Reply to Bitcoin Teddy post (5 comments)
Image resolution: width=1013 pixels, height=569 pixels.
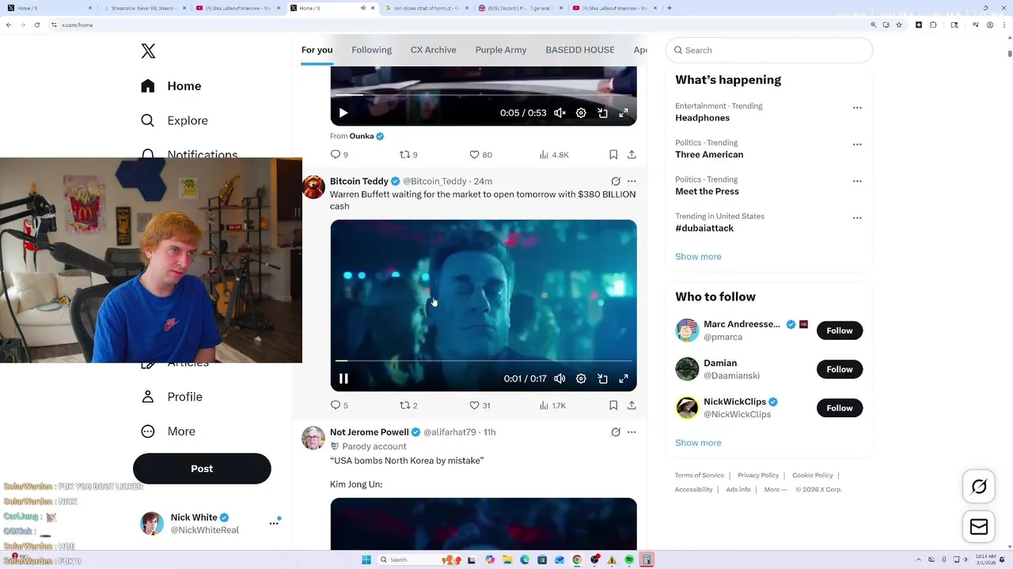(339, 405)
